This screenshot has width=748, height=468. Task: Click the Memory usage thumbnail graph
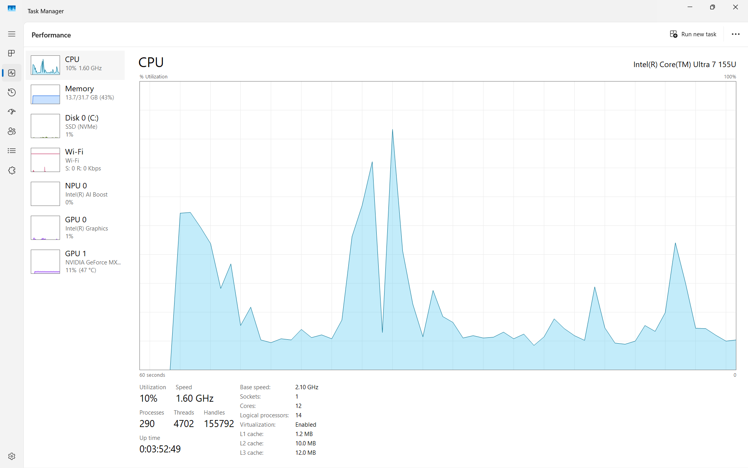45,94
